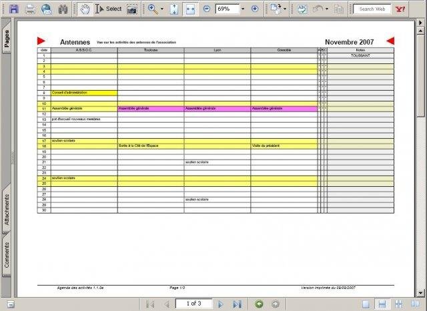Select the Zoom In magnifier tool

[x=153, y=9]
